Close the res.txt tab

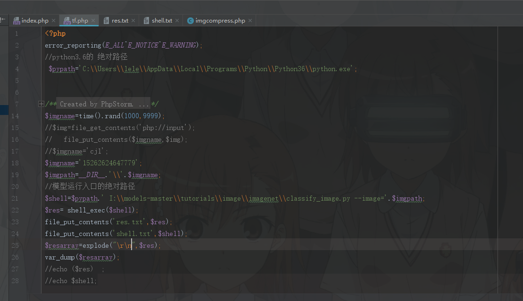(133, 21)
